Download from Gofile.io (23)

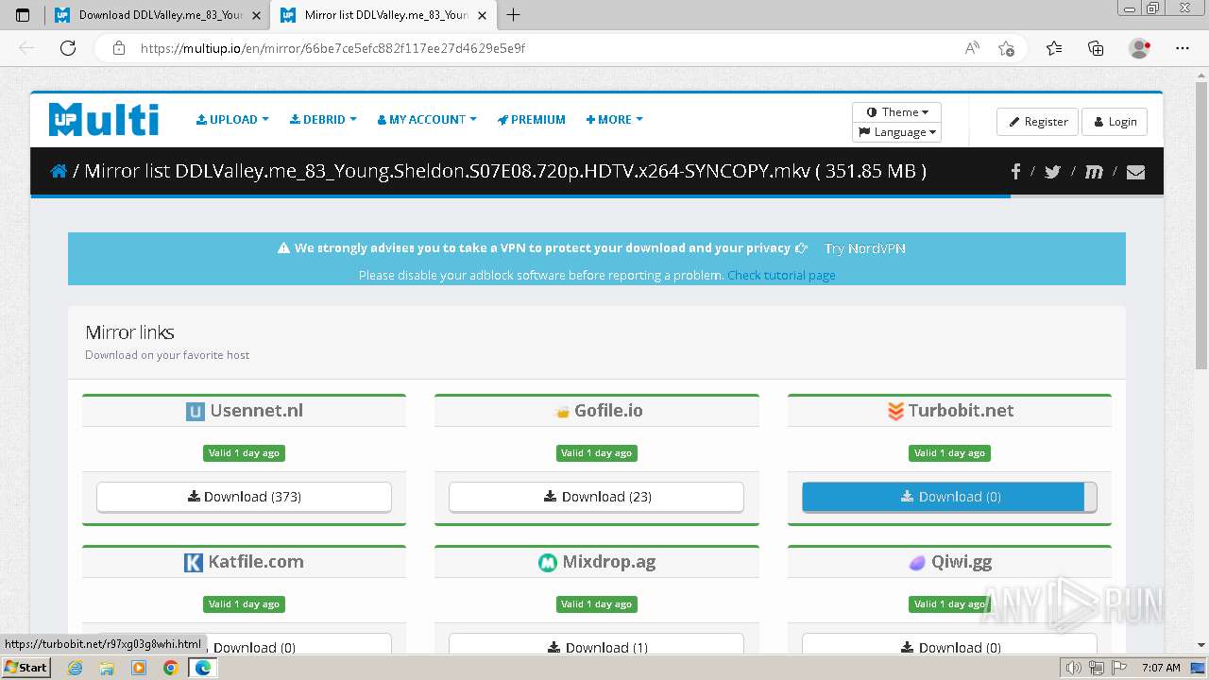coord(596,497)
